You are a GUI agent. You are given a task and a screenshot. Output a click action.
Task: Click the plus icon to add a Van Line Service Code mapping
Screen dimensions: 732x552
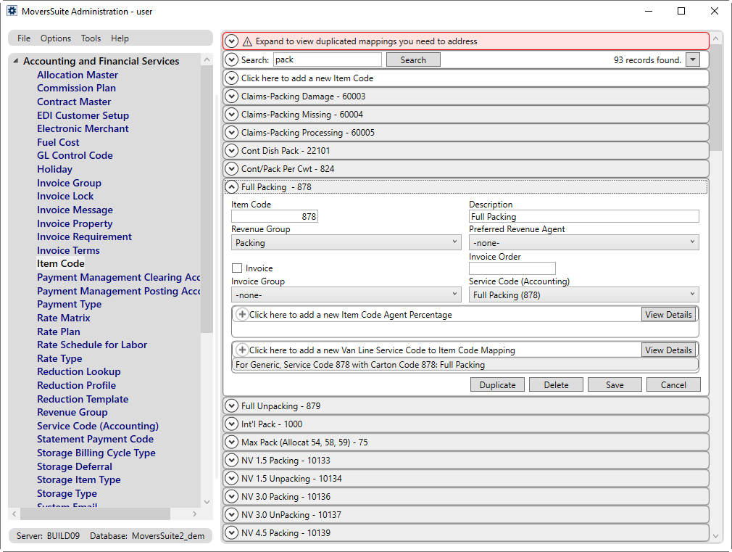point(242,350)
